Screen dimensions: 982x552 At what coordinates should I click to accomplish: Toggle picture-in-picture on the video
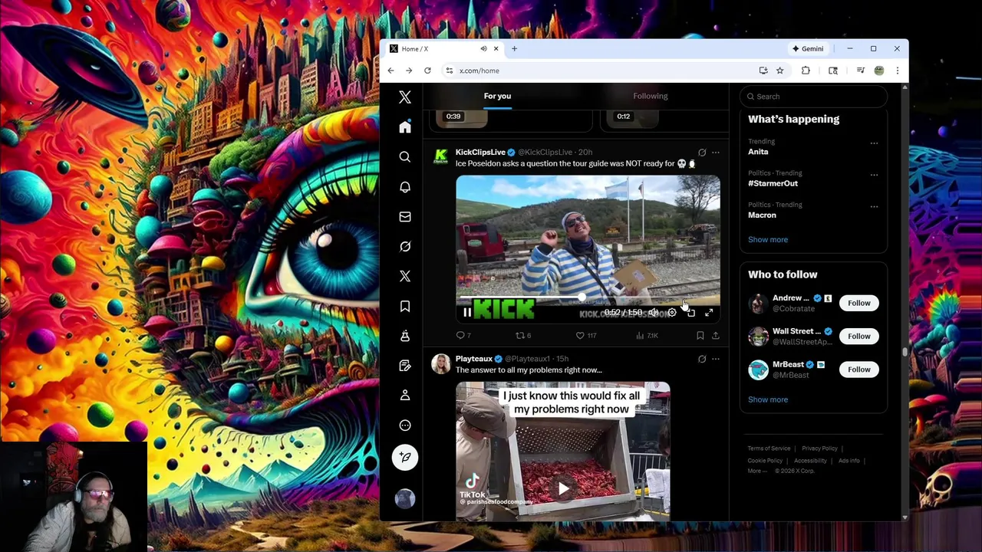pyautogui.click(x=690, y=312)
